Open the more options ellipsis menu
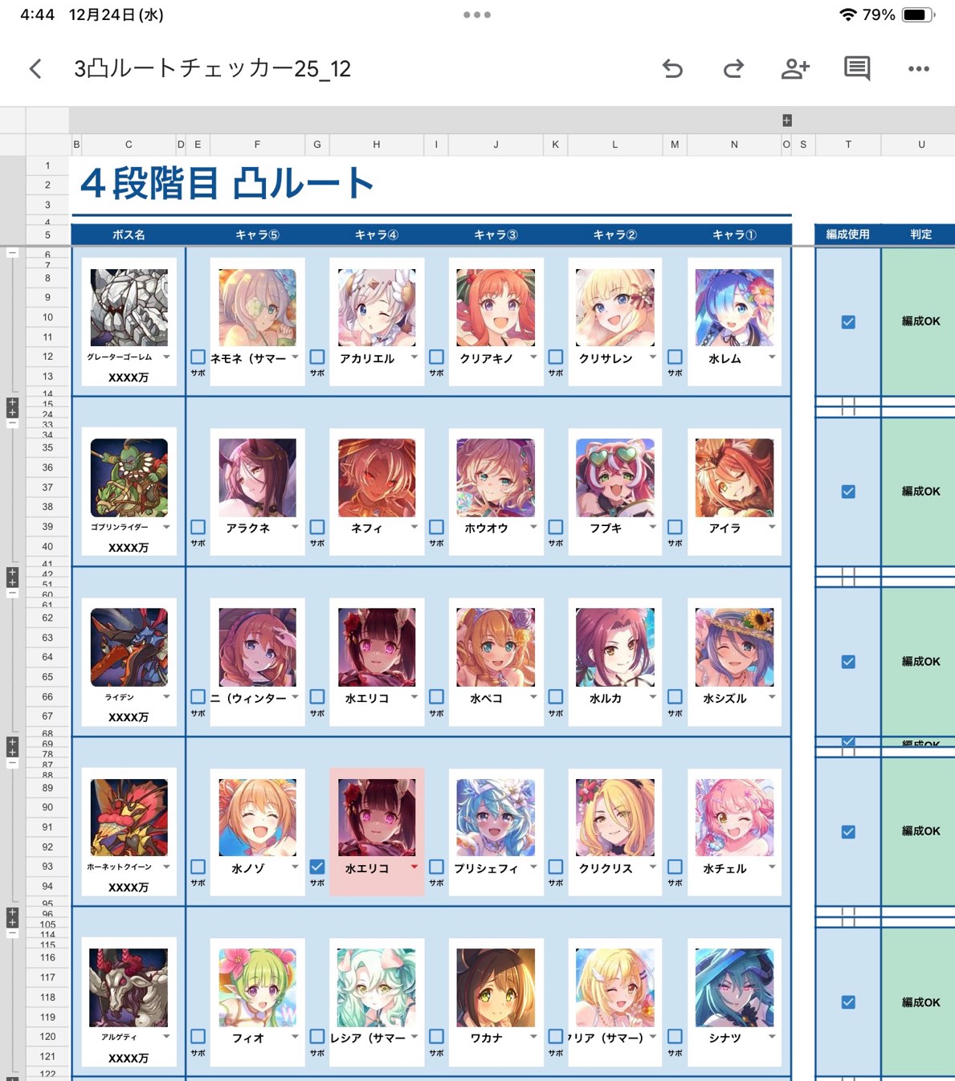This screenshot has height=1081, width=955. pyautogui.click(x=918, y=69)
